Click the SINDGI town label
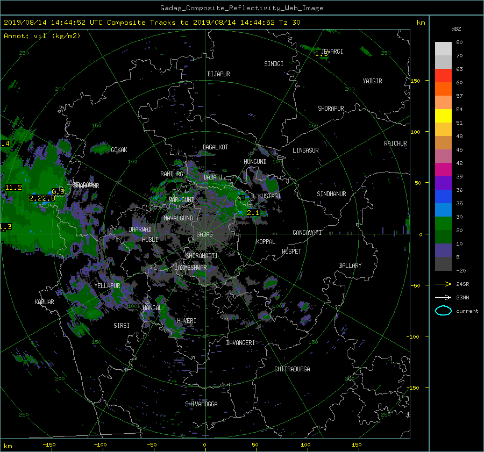Viewport: 484px width, 452px height. [x=274, y=64]
